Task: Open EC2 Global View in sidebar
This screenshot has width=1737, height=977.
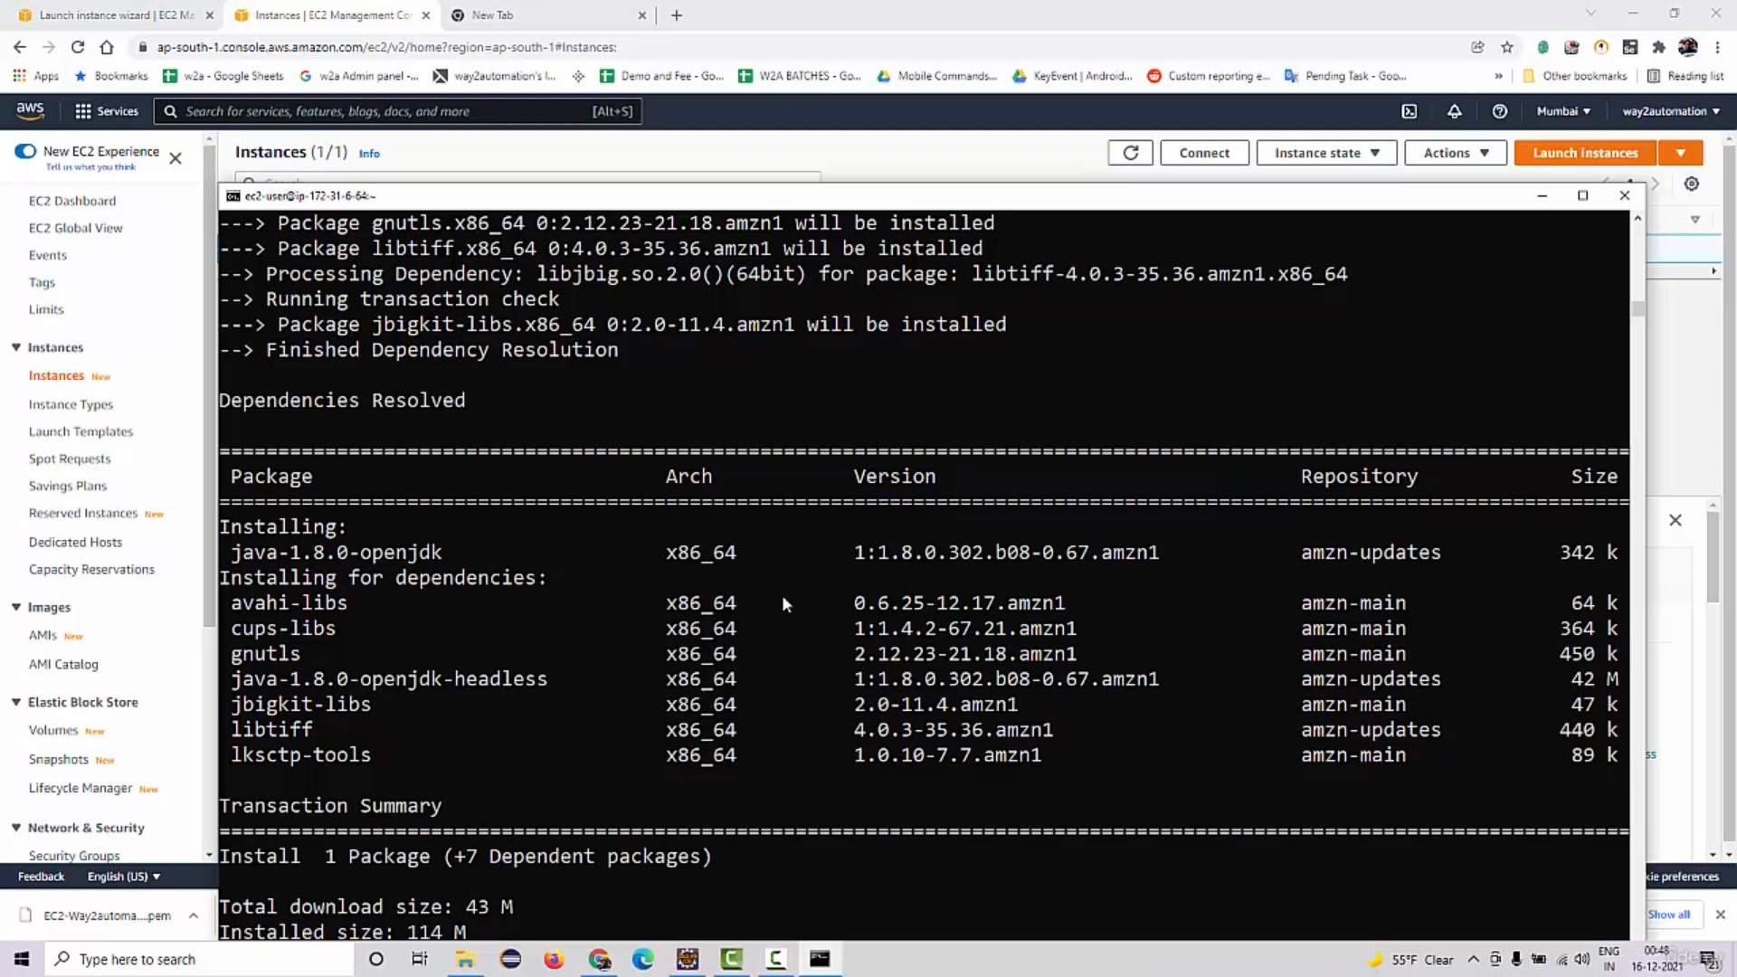Action: click(x=75, y=228)
